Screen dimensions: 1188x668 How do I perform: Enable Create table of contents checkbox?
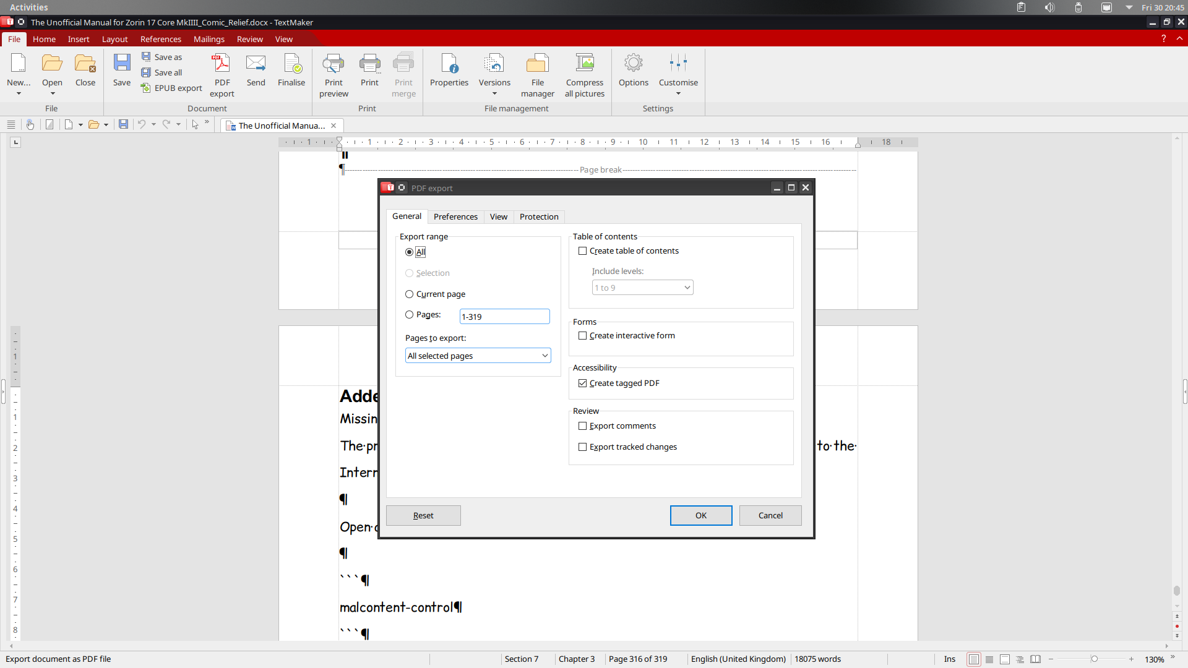coord(582,251)
